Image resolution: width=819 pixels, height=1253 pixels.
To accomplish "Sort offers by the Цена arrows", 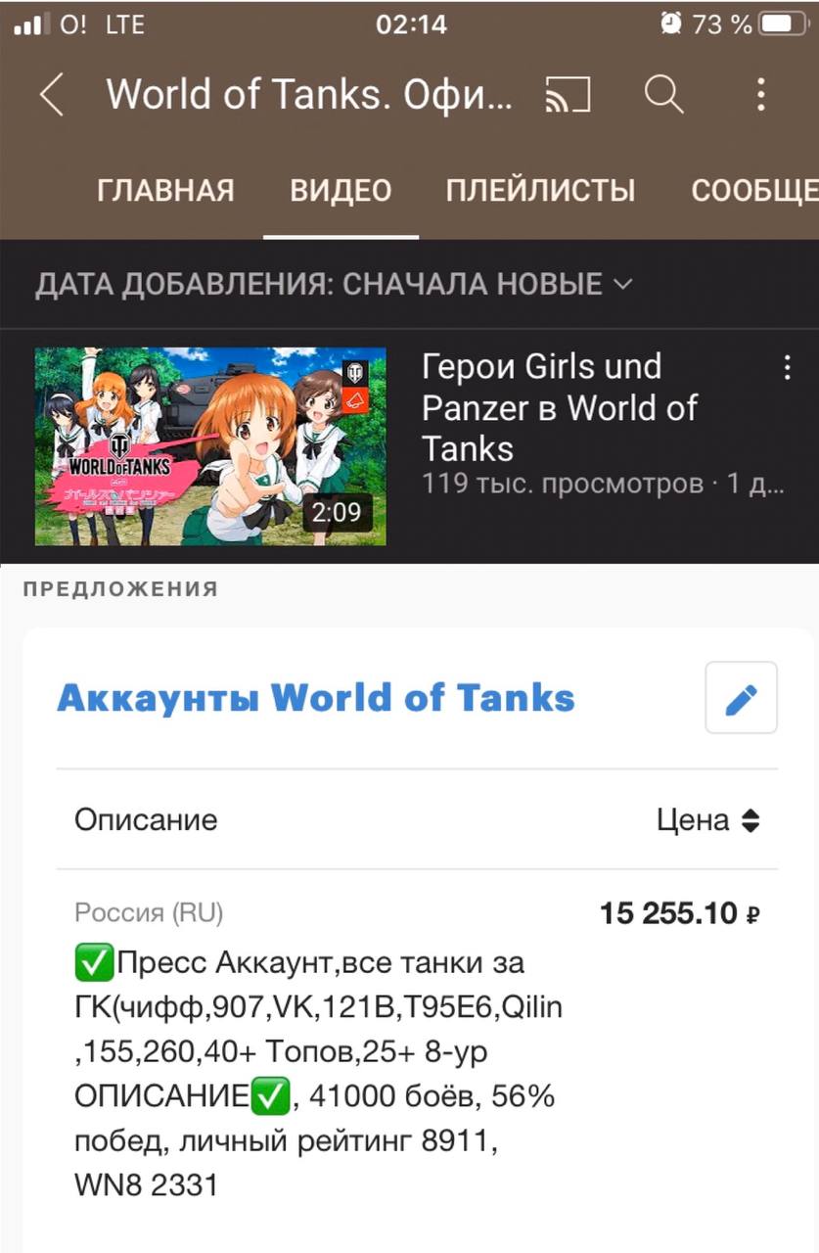I will pos(750,820).
